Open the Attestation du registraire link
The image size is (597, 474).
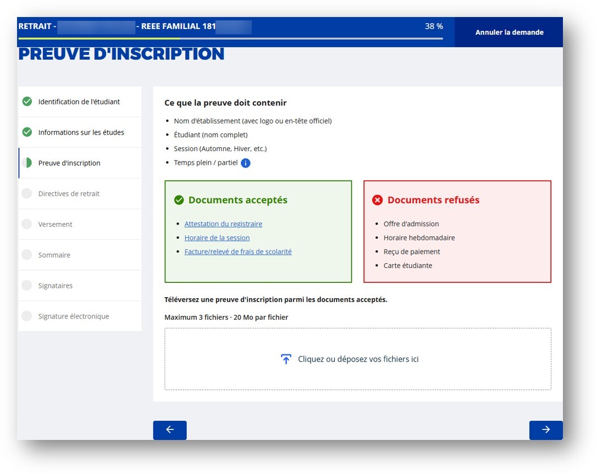(223, 224)
